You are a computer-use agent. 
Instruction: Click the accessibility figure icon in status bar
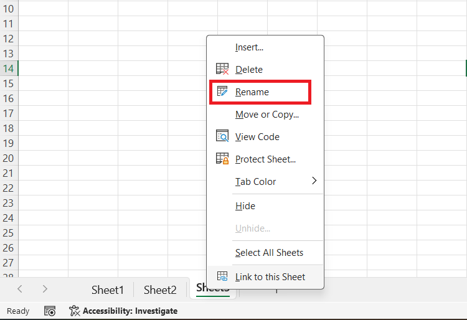[75, 311]
